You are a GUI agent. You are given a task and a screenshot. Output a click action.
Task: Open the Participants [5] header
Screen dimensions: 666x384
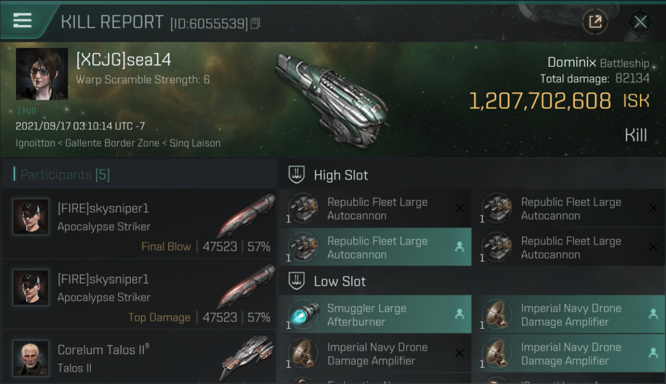[x=65, y=175]
